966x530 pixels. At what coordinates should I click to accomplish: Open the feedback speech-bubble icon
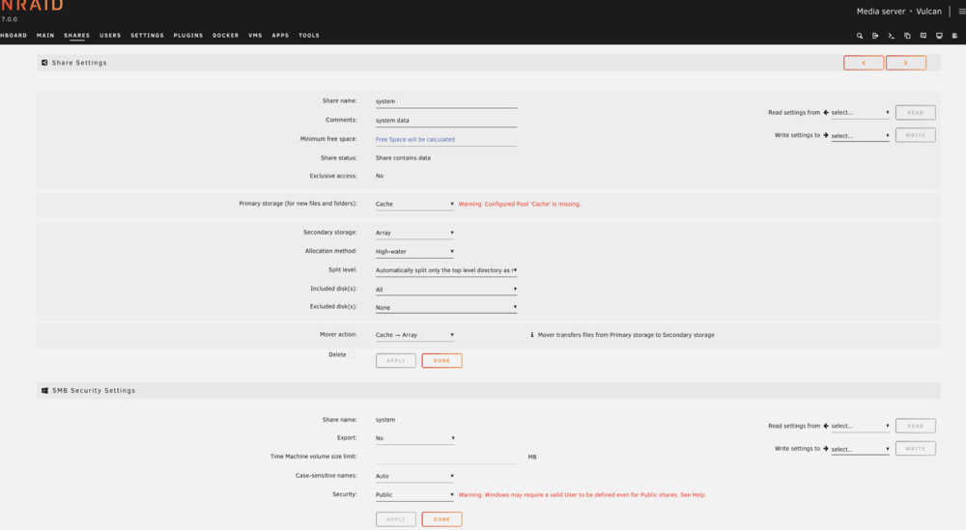pyautogui.click(x=923, y=36)
